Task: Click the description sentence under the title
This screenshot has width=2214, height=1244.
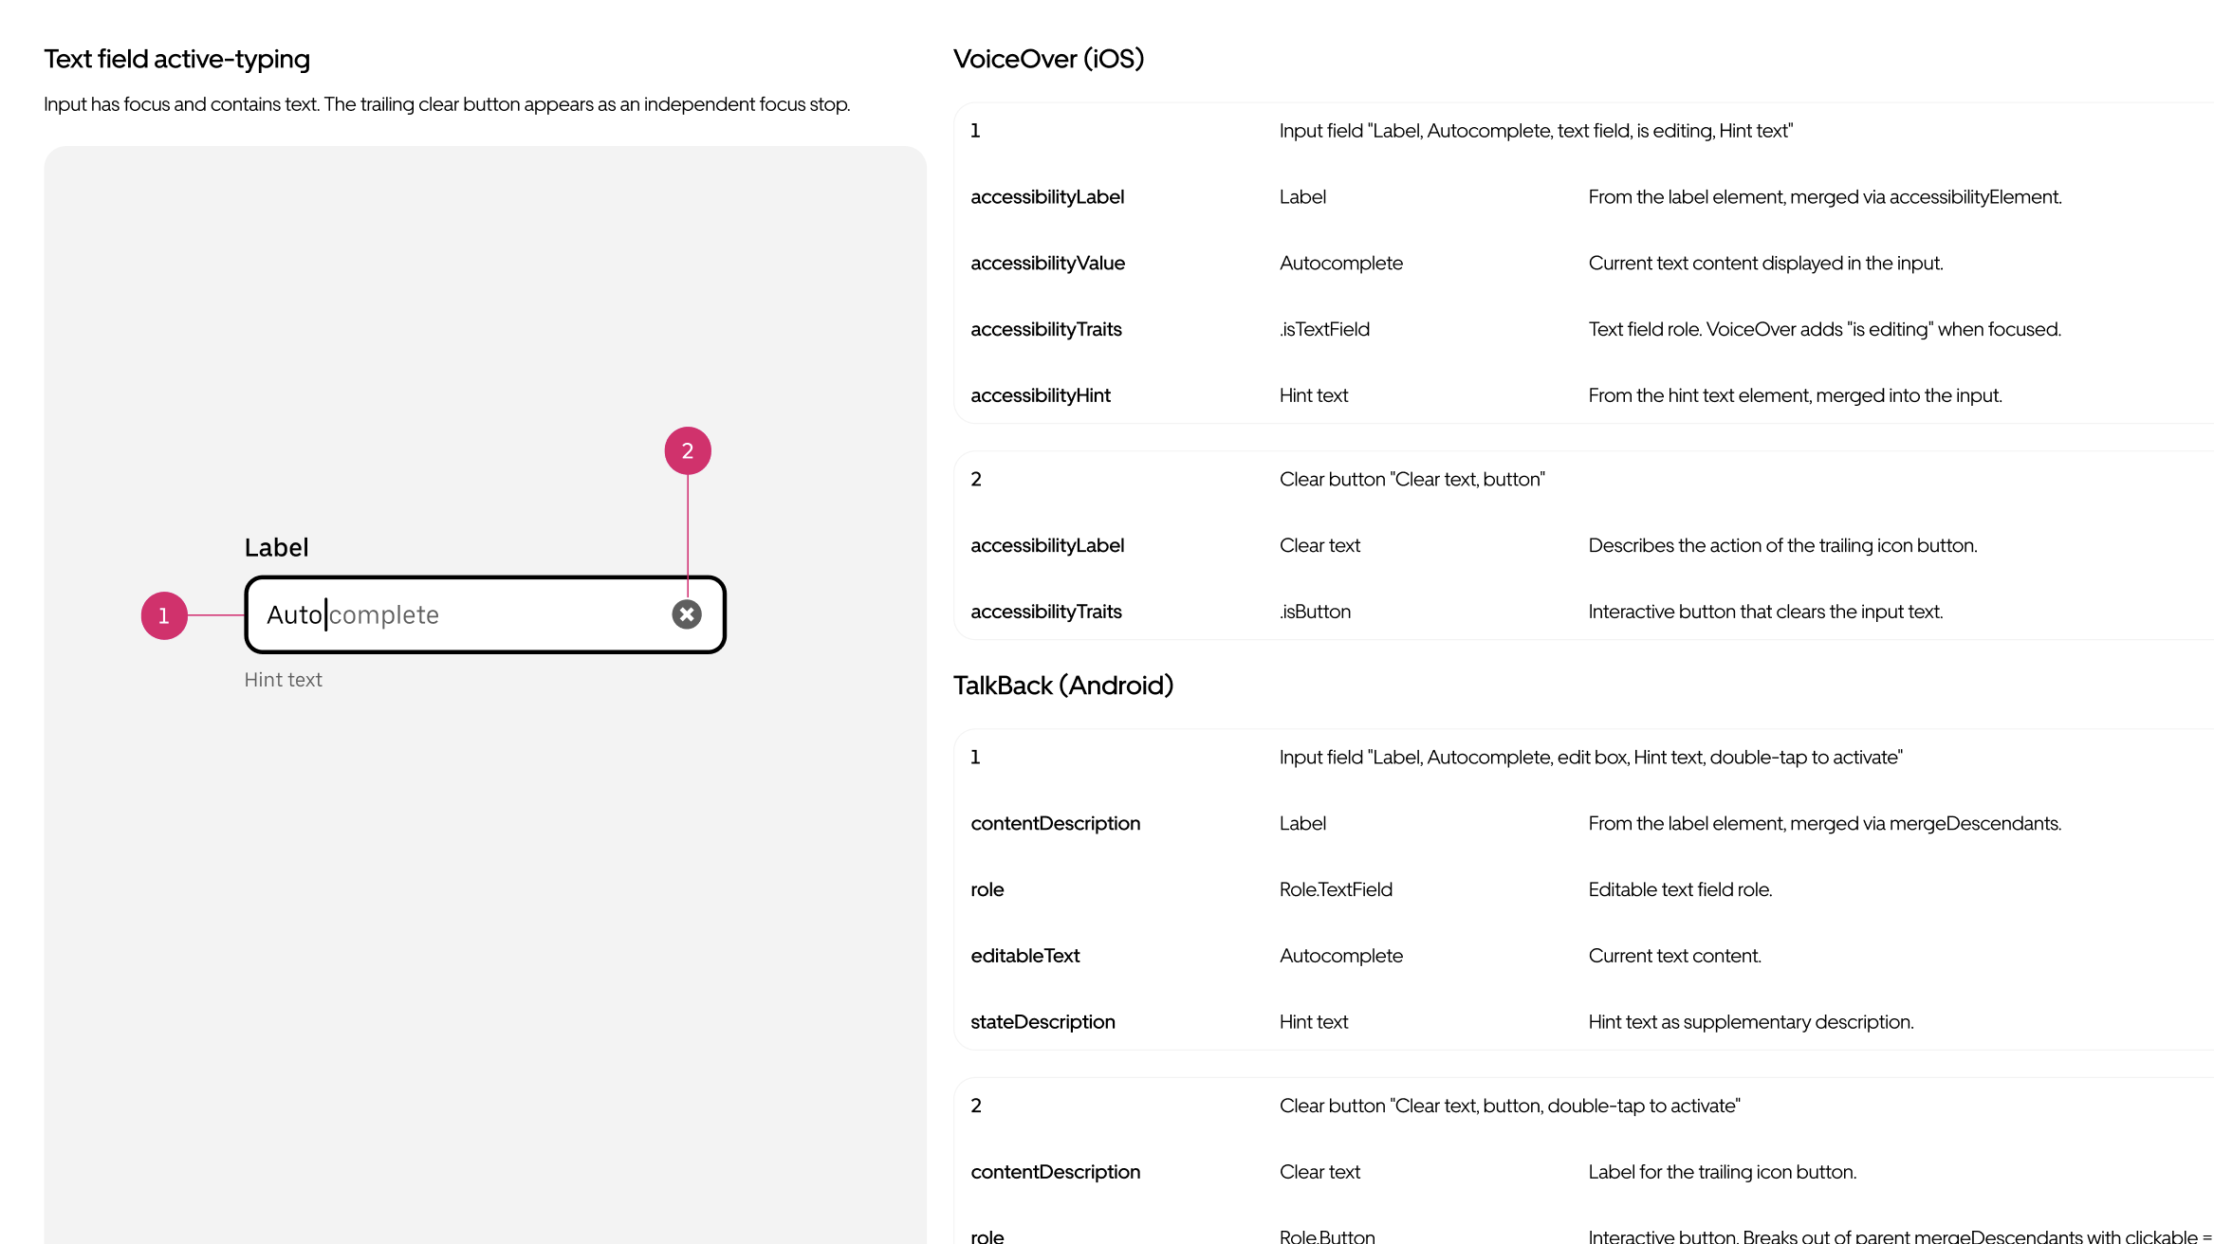Action: pyautogui.click(x=447, y=104)
